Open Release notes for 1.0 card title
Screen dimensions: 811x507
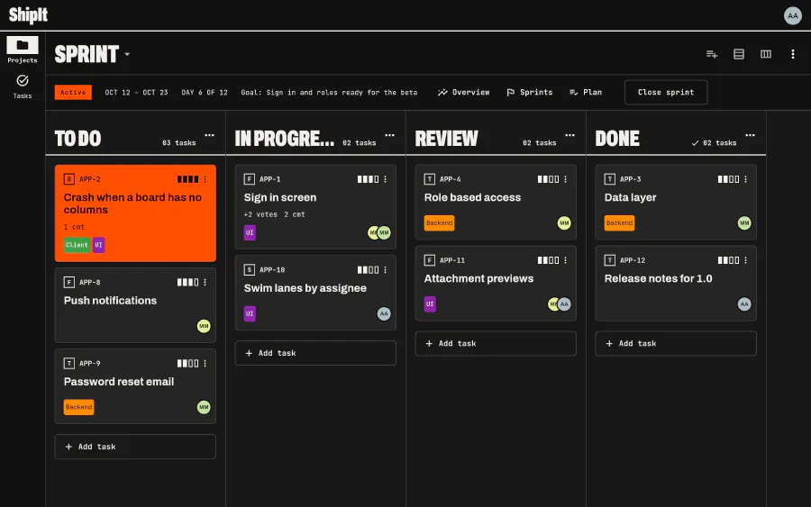(x=658, y=278)
